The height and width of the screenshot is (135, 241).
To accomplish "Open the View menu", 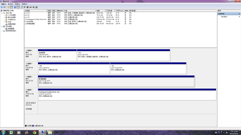I will [x=17, y=4].
